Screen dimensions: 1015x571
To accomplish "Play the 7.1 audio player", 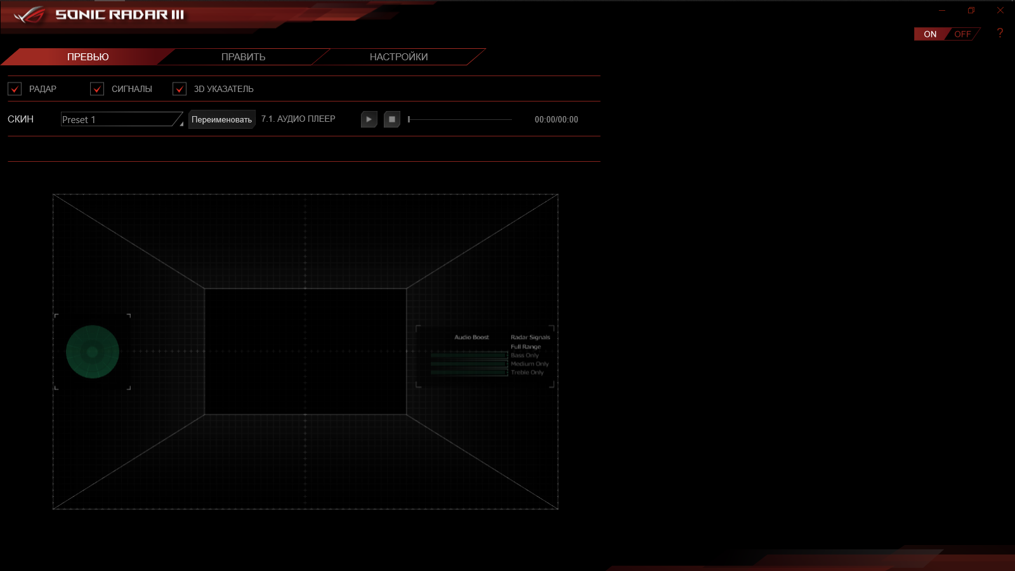I will 369,119.
